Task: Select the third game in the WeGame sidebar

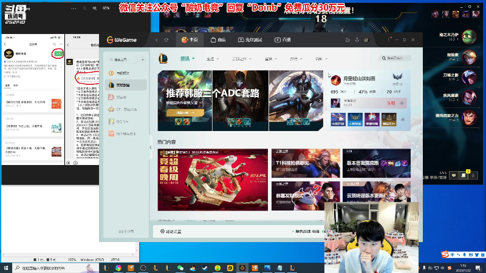Action: point(126,97)
